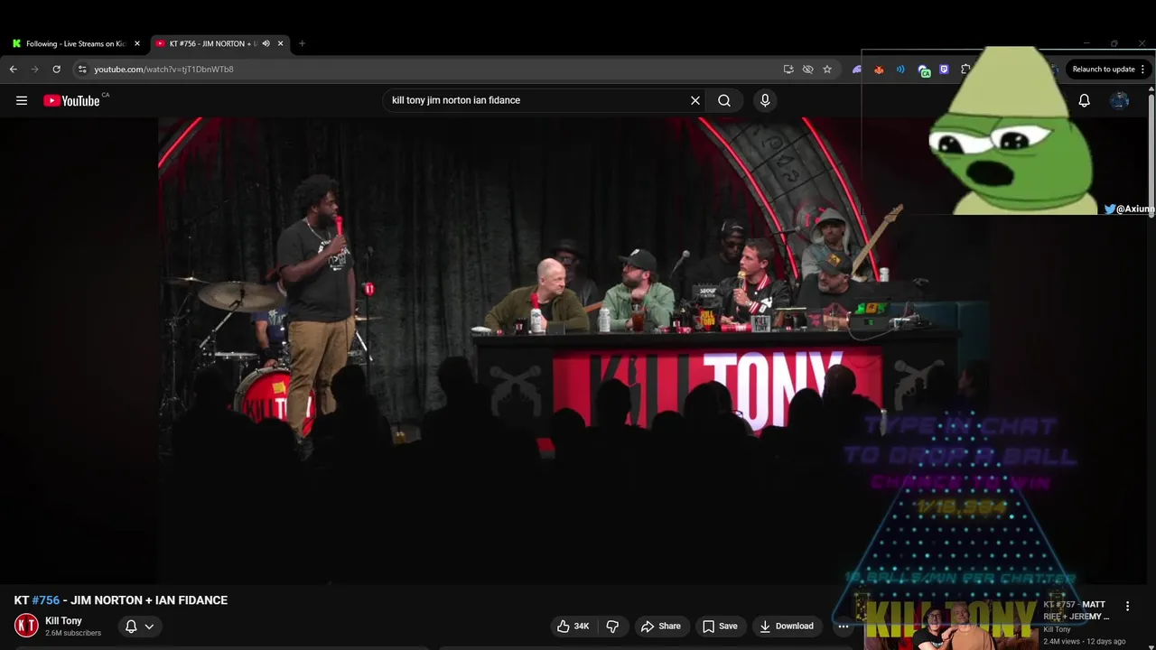Open the crossed-eye tracking protection icon
The image size is (1156, 650).
click(807, 69)
